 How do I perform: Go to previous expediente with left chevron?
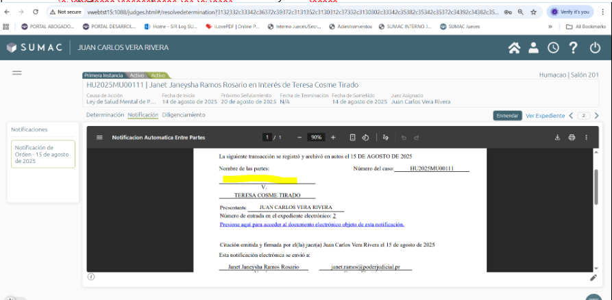pos(572,116)
